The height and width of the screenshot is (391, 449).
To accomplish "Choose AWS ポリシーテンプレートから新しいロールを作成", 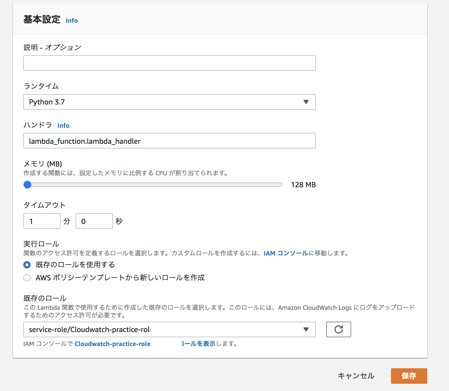I will 27,278.
